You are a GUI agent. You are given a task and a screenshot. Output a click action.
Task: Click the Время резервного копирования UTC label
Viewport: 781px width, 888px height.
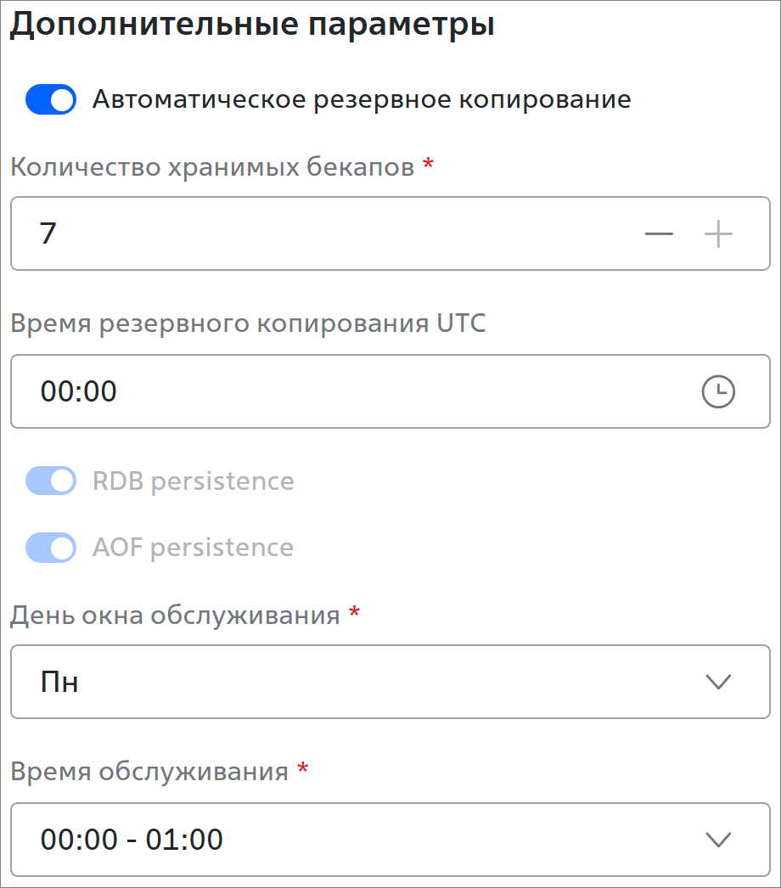tap(248, 324)
